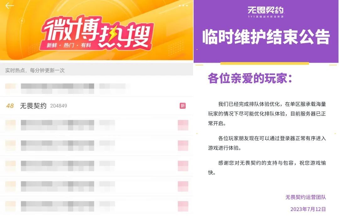Click the paragraph mentioning 登录器
This screenshot has width=339, height=222.
[x=267, y=142]
